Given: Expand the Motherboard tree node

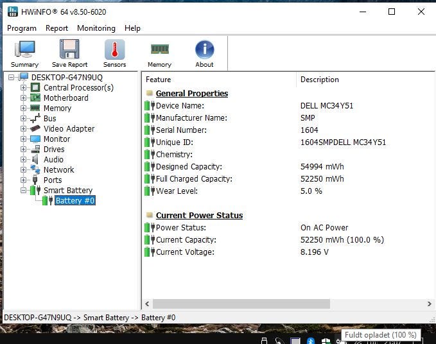Looking at the screenshot, I should click(x=23, y=98).
